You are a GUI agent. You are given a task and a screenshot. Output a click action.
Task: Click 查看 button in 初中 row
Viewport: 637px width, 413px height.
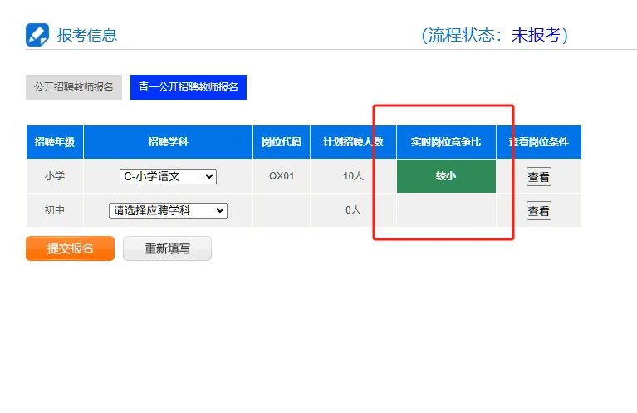(539, 210)
